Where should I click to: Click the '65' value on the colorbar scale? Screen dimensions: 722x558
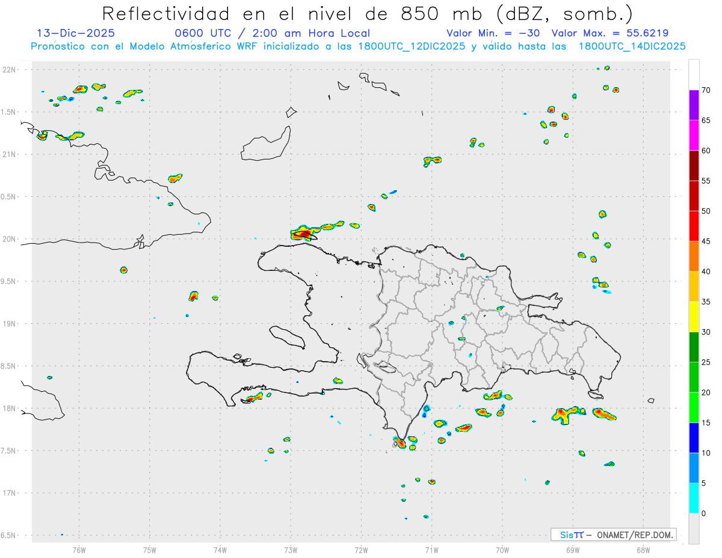coord(706,120)
